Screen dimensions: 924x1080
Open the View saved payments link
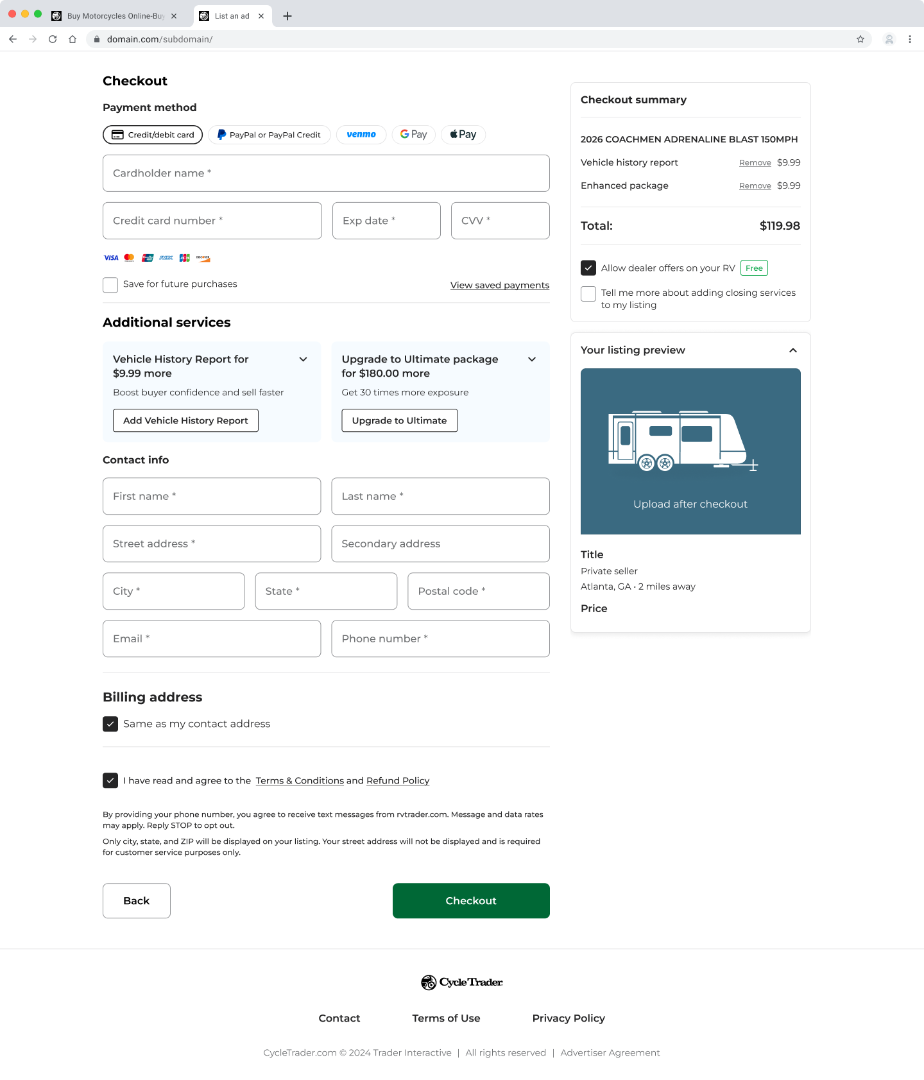[500, 286]
